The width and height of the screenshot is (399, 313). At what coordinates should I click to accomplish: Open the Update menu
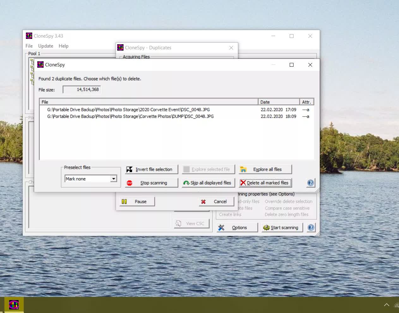point(45,46)
